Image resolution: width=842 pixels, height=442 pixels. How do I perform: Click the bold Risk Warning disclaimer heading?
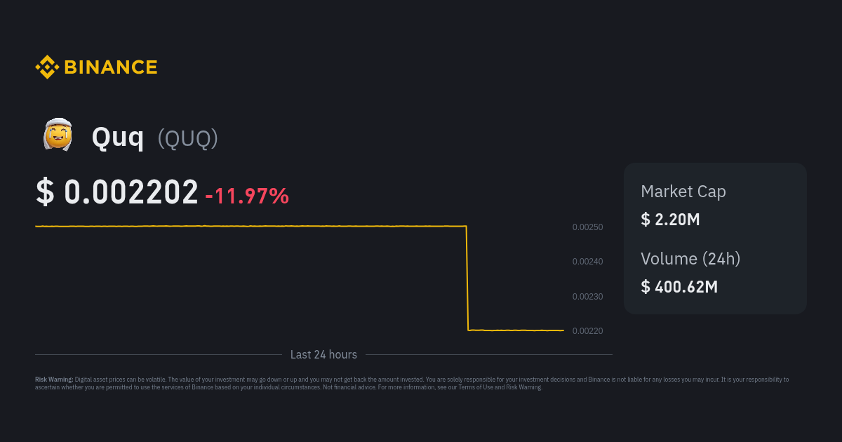54,380
